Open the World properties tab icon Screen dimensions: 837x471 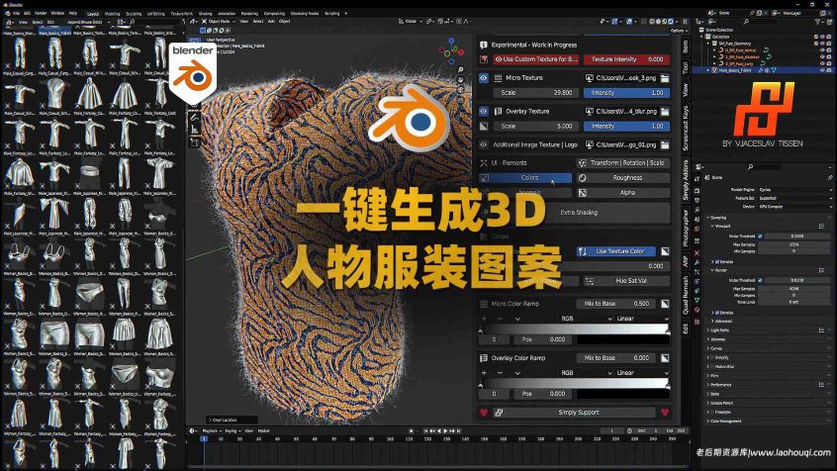pos(697,228)
